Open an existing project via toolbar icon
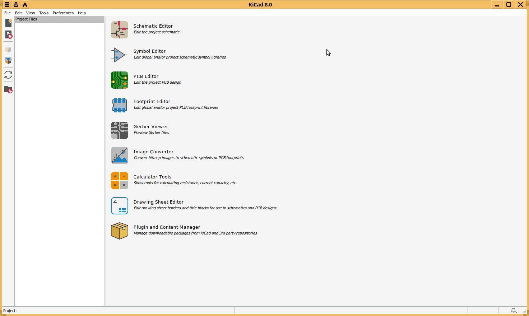 (8, 35)
